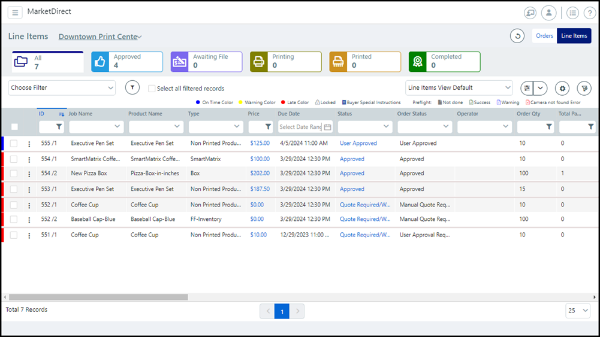Expand the page size dropdown showing 25
The height and width of the screenshot is (337, 600).
[578, 311]
